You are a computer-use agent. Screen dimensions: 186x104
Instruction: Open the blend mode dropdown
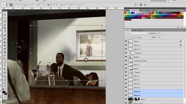click(x=137, y=34)
